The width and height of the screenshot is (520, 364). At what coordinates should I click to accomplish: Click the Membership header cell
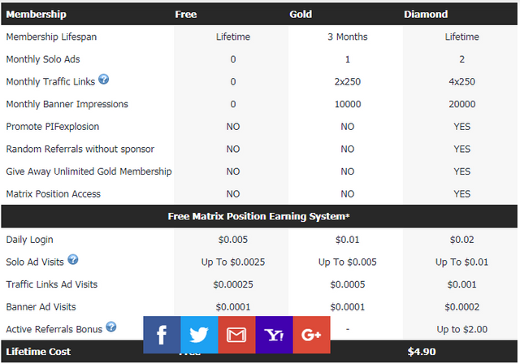[x=36, y=14]
